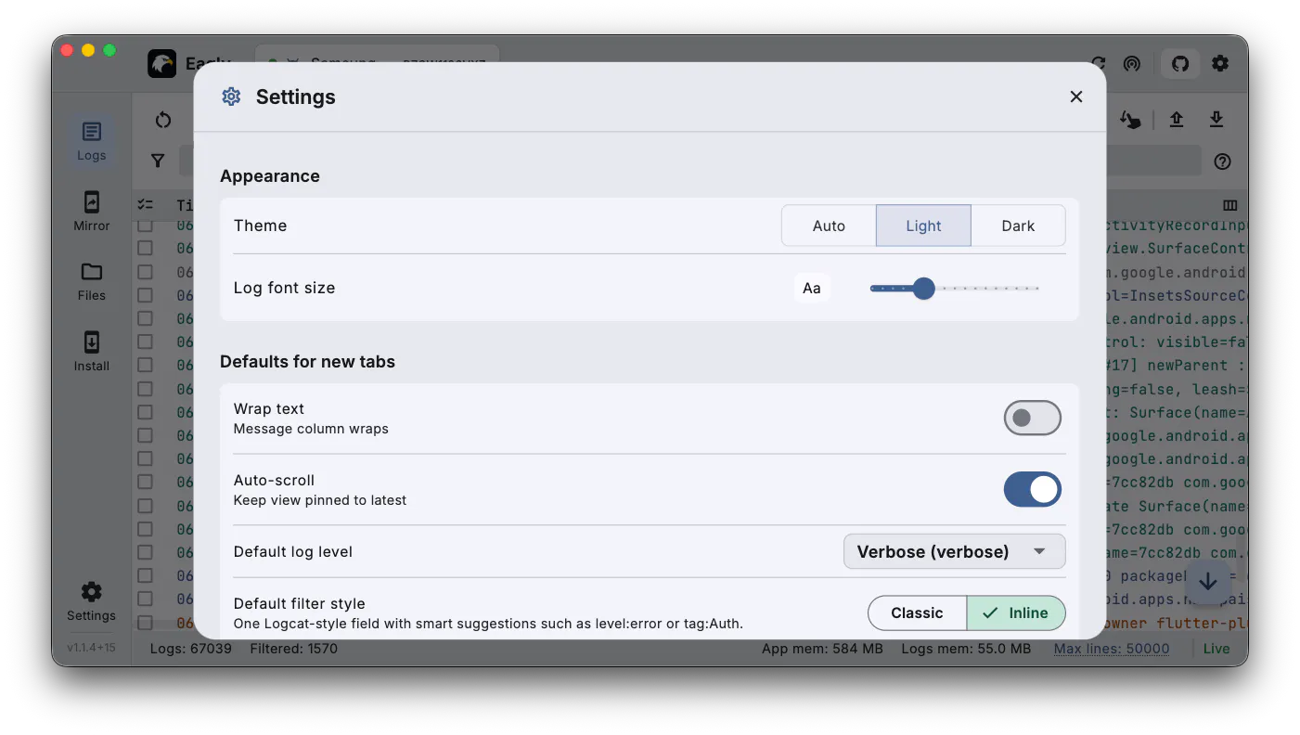Click the Max lines: 50000 link

pos(1112,649)
